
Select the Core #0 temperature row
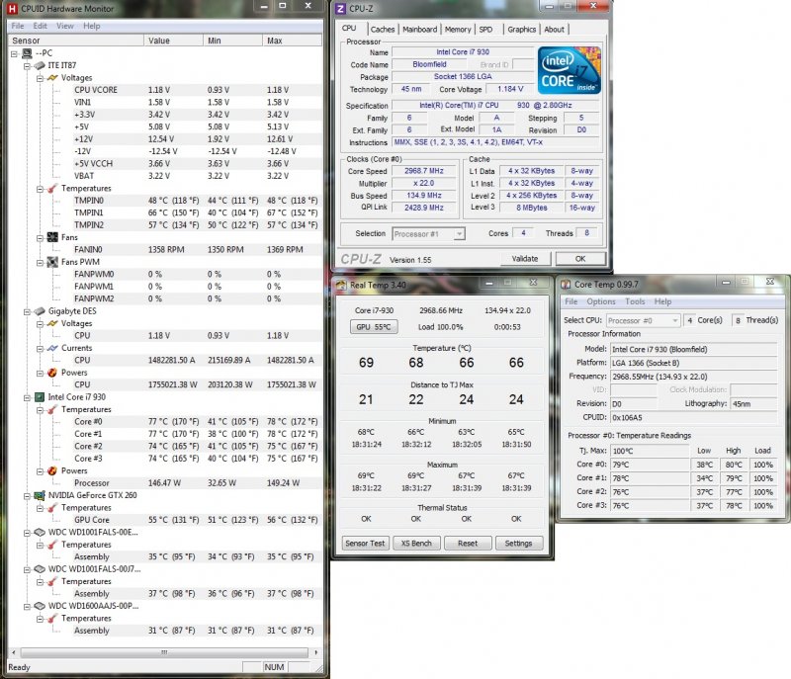coord(197,422)
